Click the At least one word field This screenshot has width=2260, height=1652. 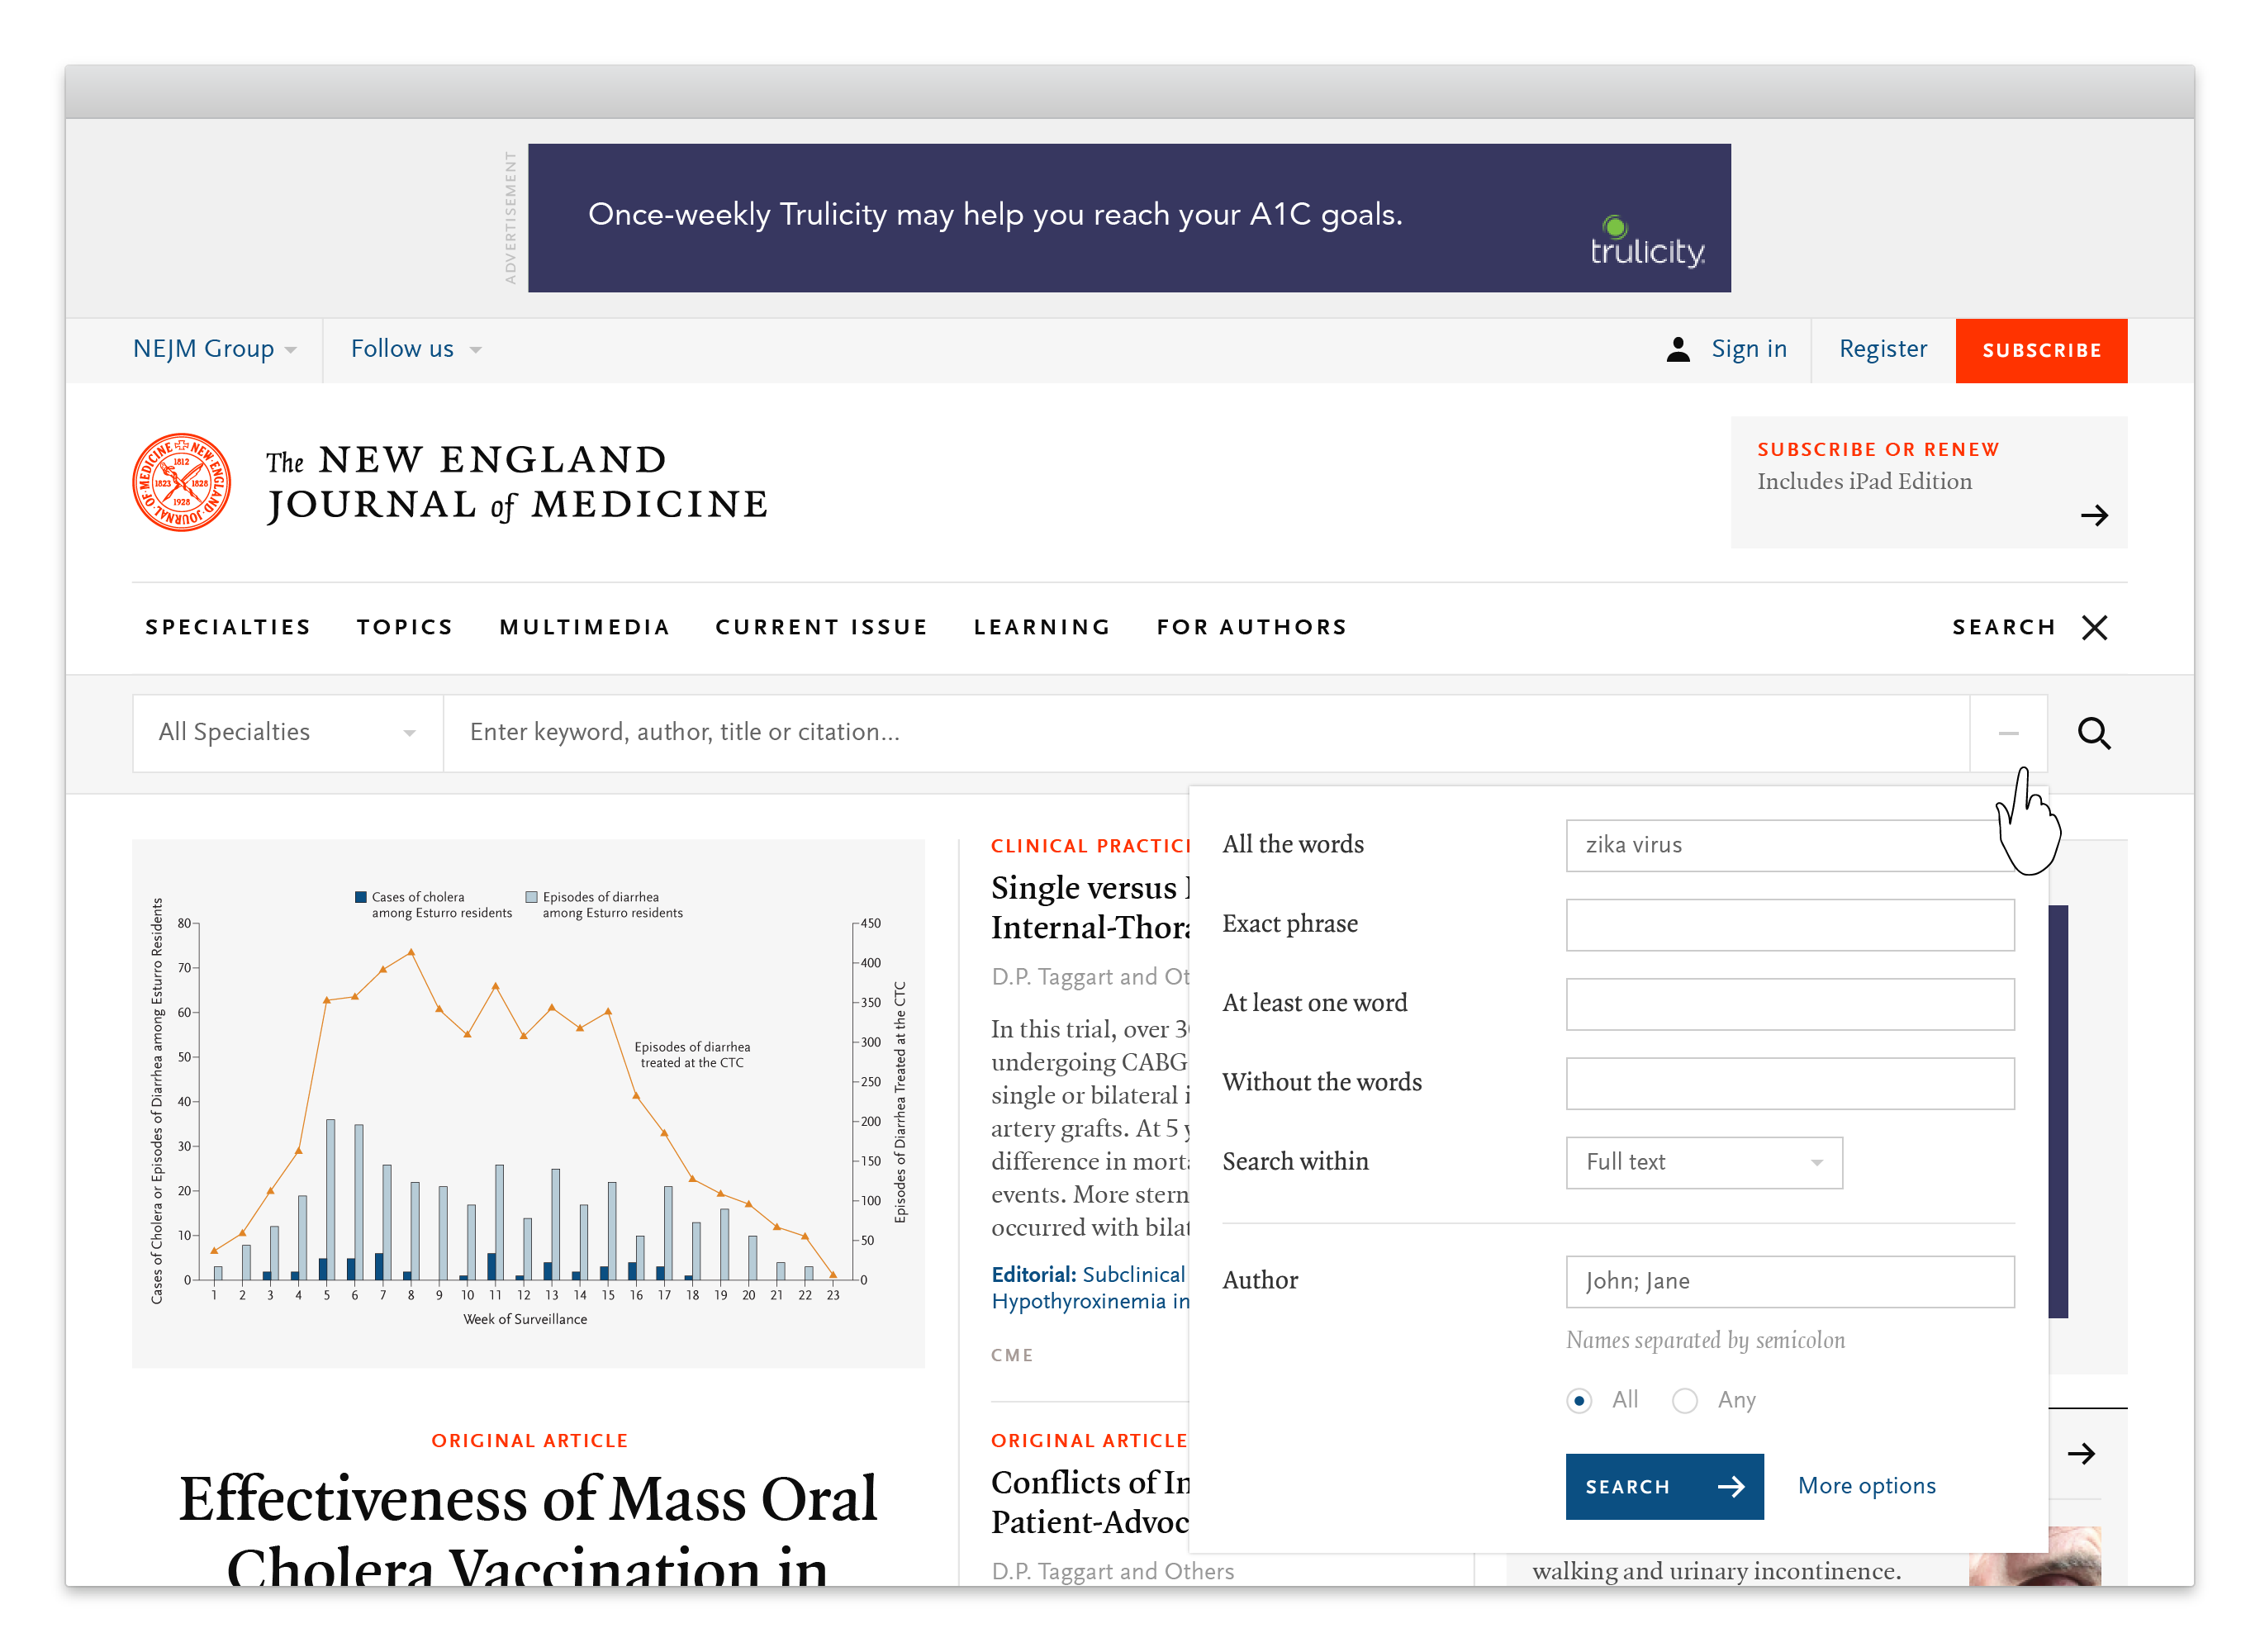coord(1789,1003)
